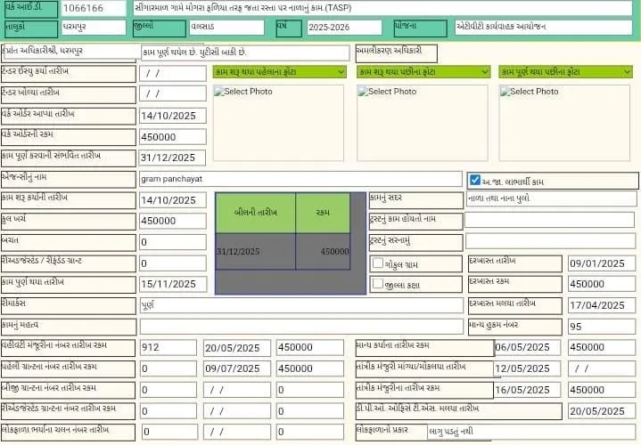Screen dimensions: 641x445
Task: Click the work order date field 14/10/2025
Action: click(173, 116)
